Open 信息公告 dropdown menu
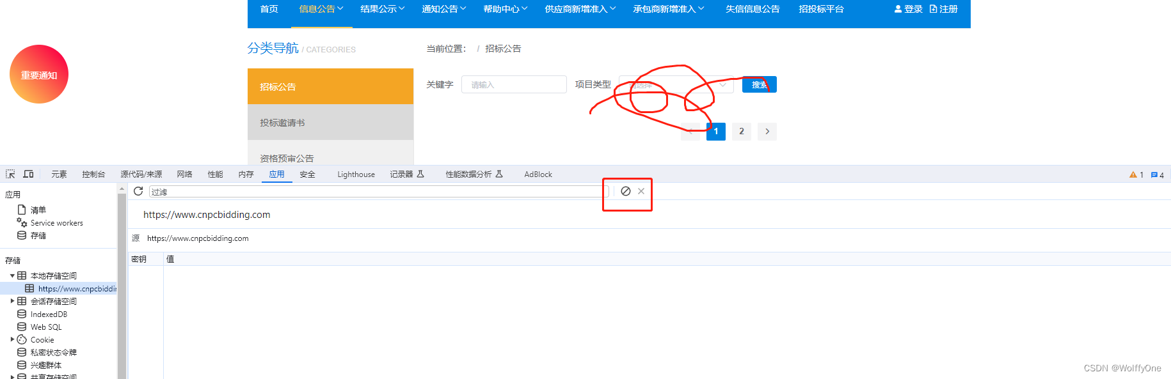This screenshot has width=1171, height=379. tap(321, 9)
